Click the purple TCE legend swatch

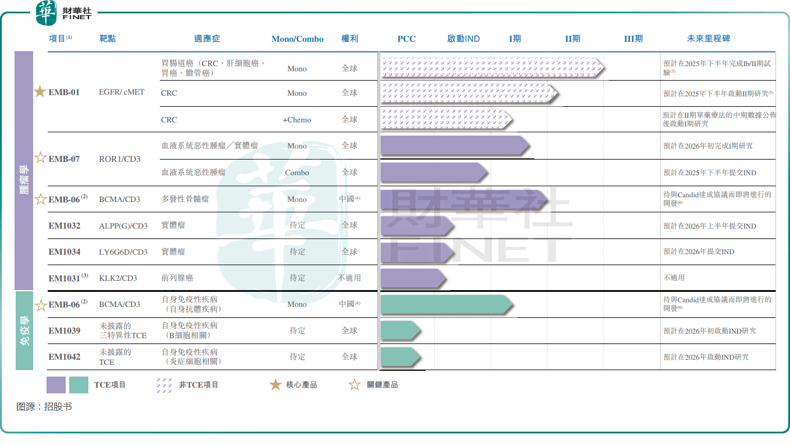click(56, 385)
